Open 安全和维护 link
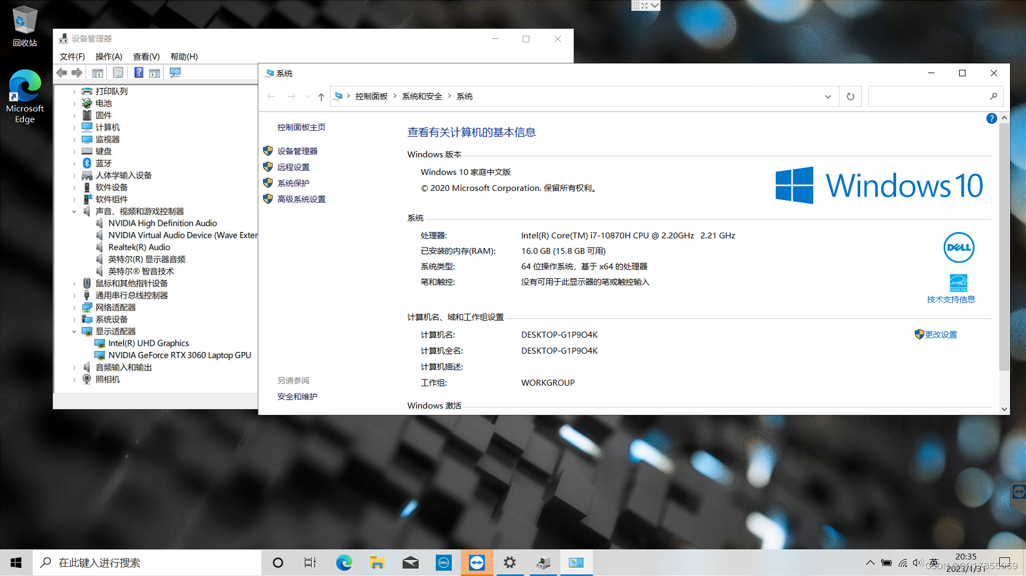1026x576 pixels. (297, 397)
